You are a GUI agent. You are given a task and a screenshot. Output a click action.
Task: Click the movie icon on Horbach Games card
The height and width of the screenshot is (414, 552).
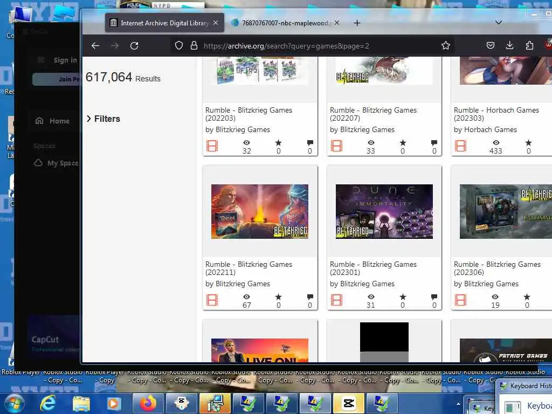pyautogui.click(x=460, y=146)
